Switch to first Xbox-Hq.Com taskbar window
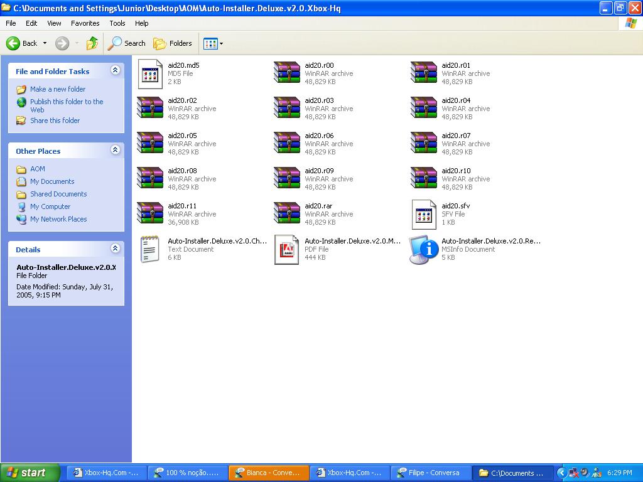 (x=105, y=473)
